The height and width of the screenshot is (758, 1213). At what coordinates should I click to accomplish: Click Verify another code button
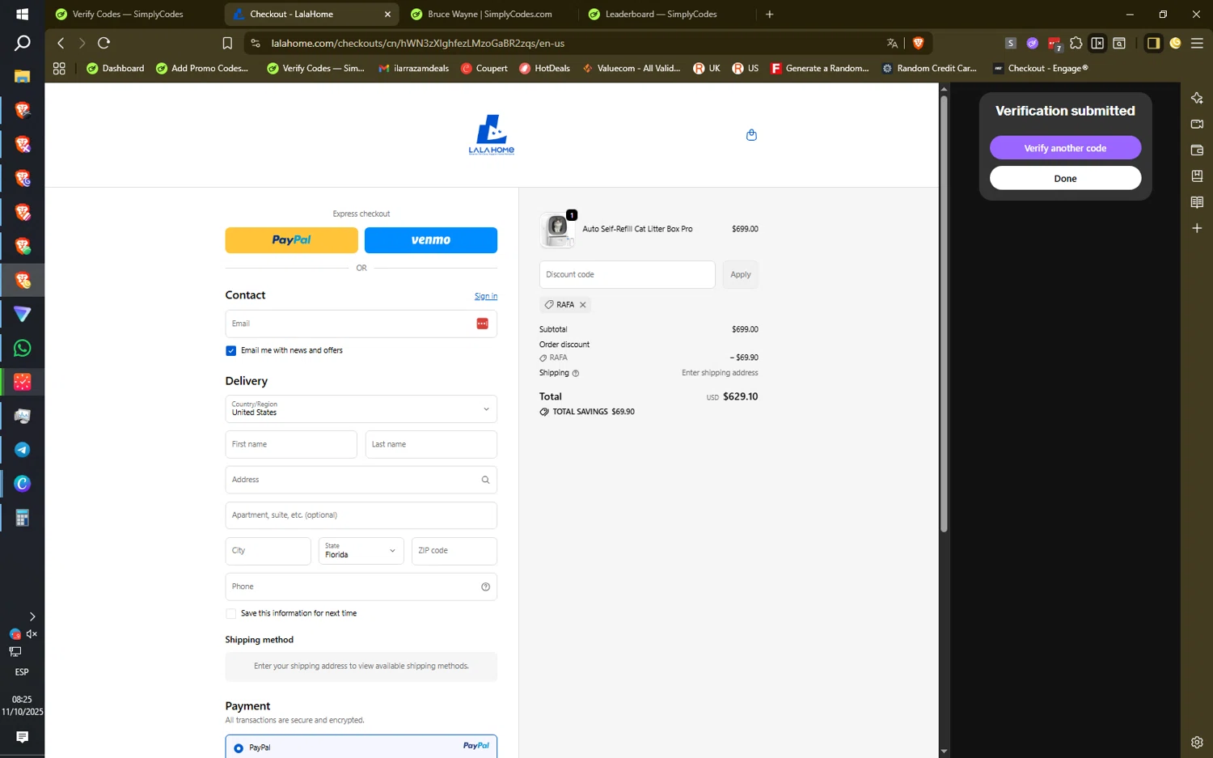coord(1065,148)
